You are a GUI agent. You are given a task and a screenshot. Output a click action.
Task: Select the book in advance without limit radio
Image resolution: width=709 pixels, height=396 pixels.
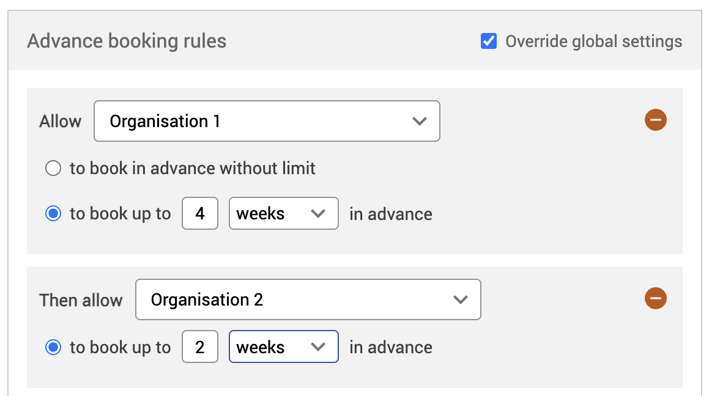pos(53,168)
